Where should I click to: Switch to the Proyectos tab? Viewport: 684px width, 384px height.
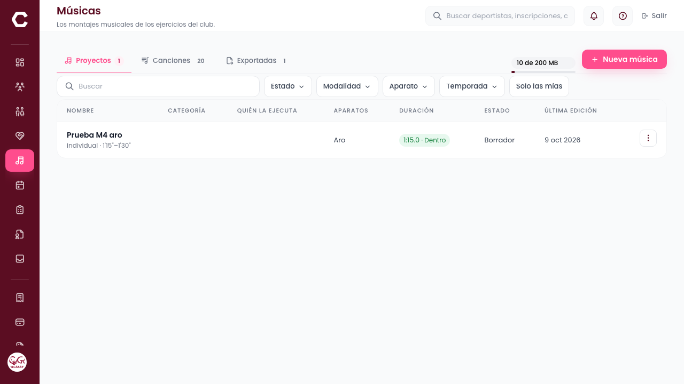point(94,61)
